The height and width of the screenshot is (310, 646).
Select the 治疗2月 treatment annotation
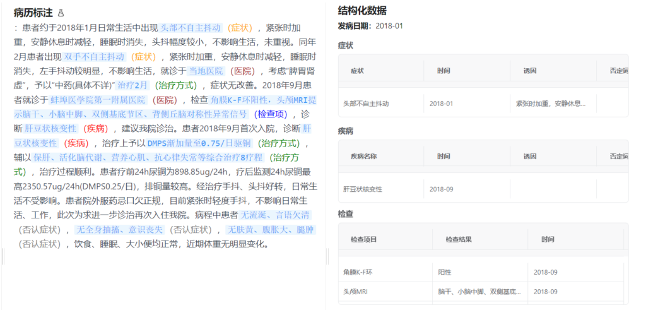coord(132,85)
